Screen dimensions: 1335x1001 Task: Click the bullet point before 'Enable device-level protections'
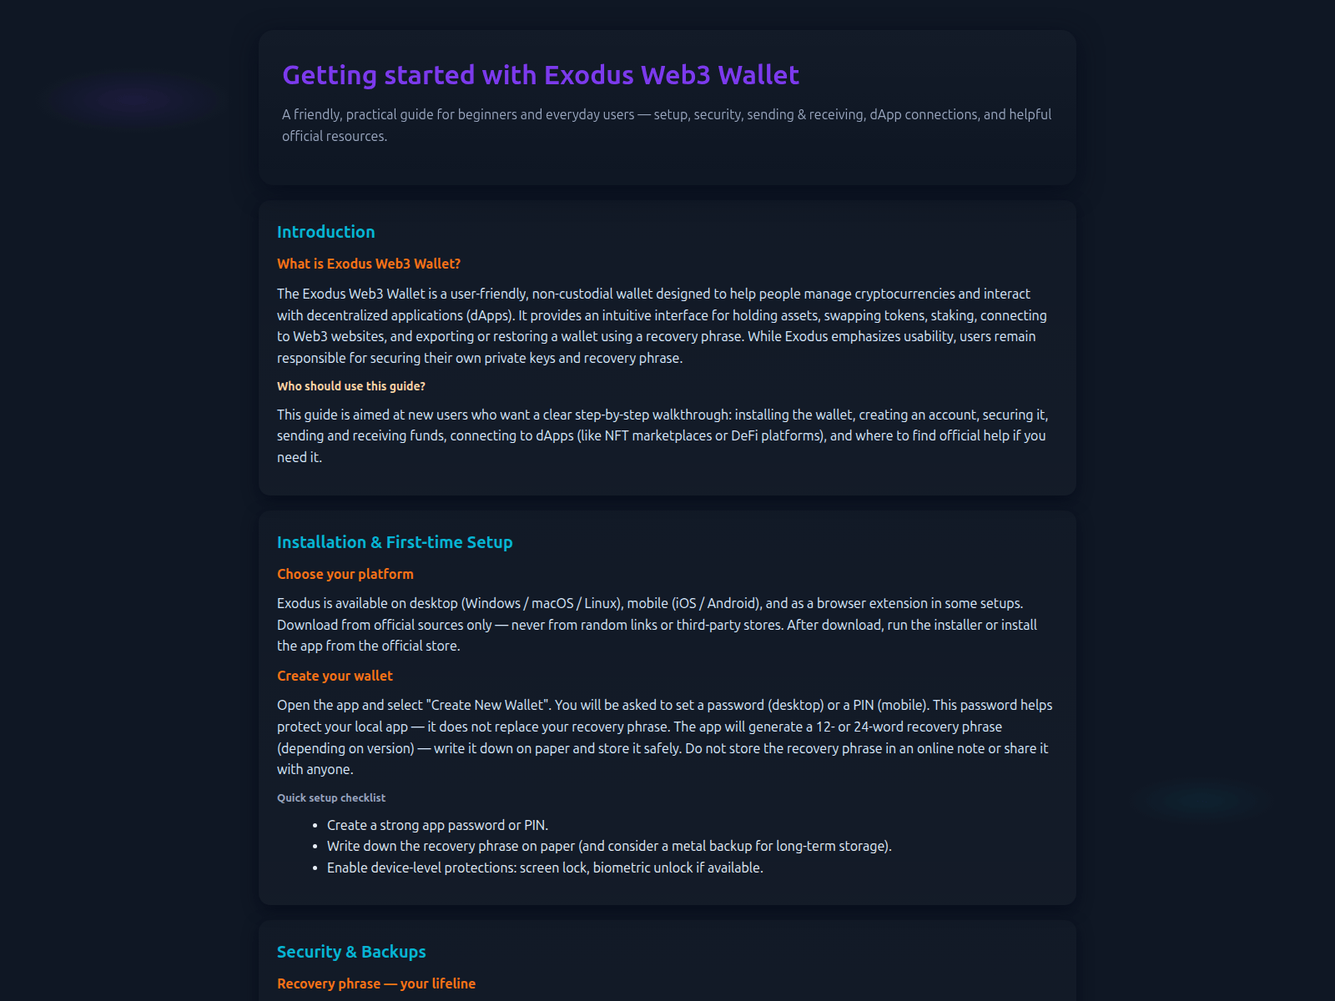point(315,868)
